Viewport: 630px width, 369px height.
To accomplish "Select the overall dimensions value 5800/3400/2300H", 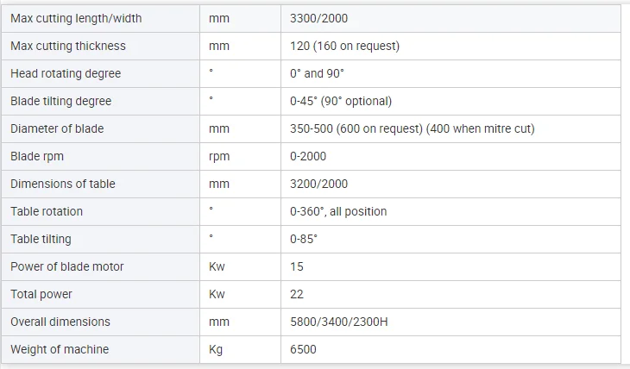I will click(x=340, y=322).
